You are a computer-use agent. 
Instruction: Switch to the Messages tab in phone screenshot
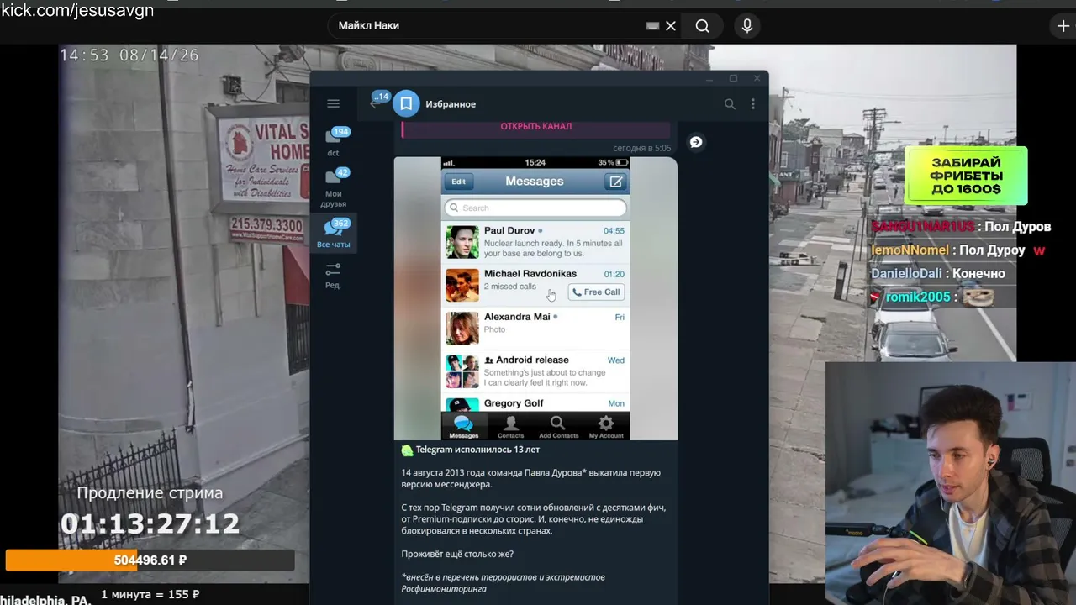(463, 427)
